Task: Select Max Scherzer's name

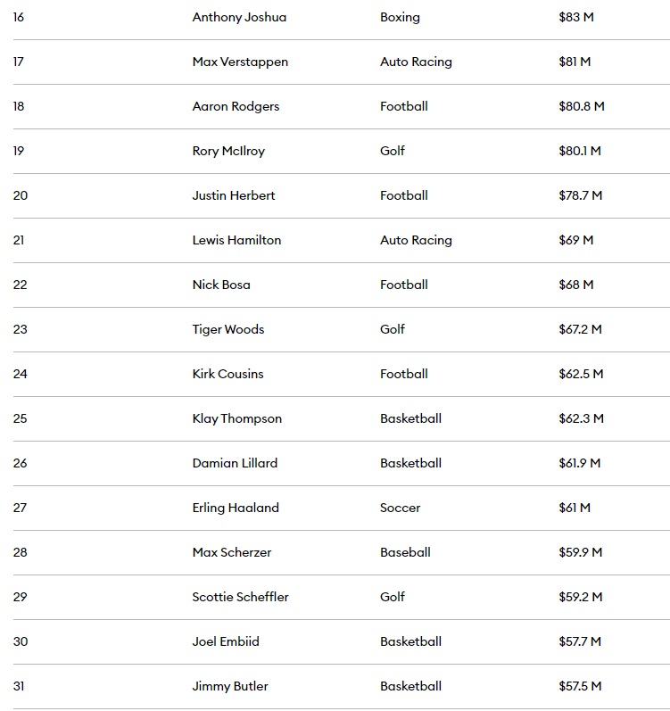Action: tap(232, 552)
